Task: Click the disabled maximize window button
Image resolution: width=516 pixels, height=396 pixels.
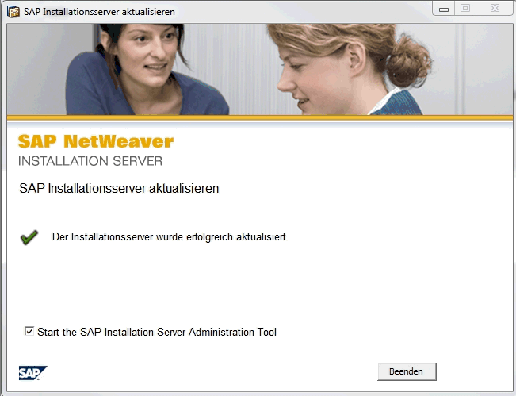Action: [465, 8]
